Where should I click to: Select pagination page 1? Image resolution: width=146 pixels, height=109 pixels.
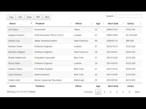pos(98,92)
